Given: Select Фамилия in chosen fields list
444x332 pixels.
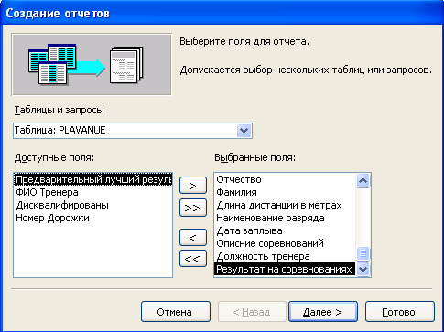Looking at the screenshot, I should coord(285,192).
